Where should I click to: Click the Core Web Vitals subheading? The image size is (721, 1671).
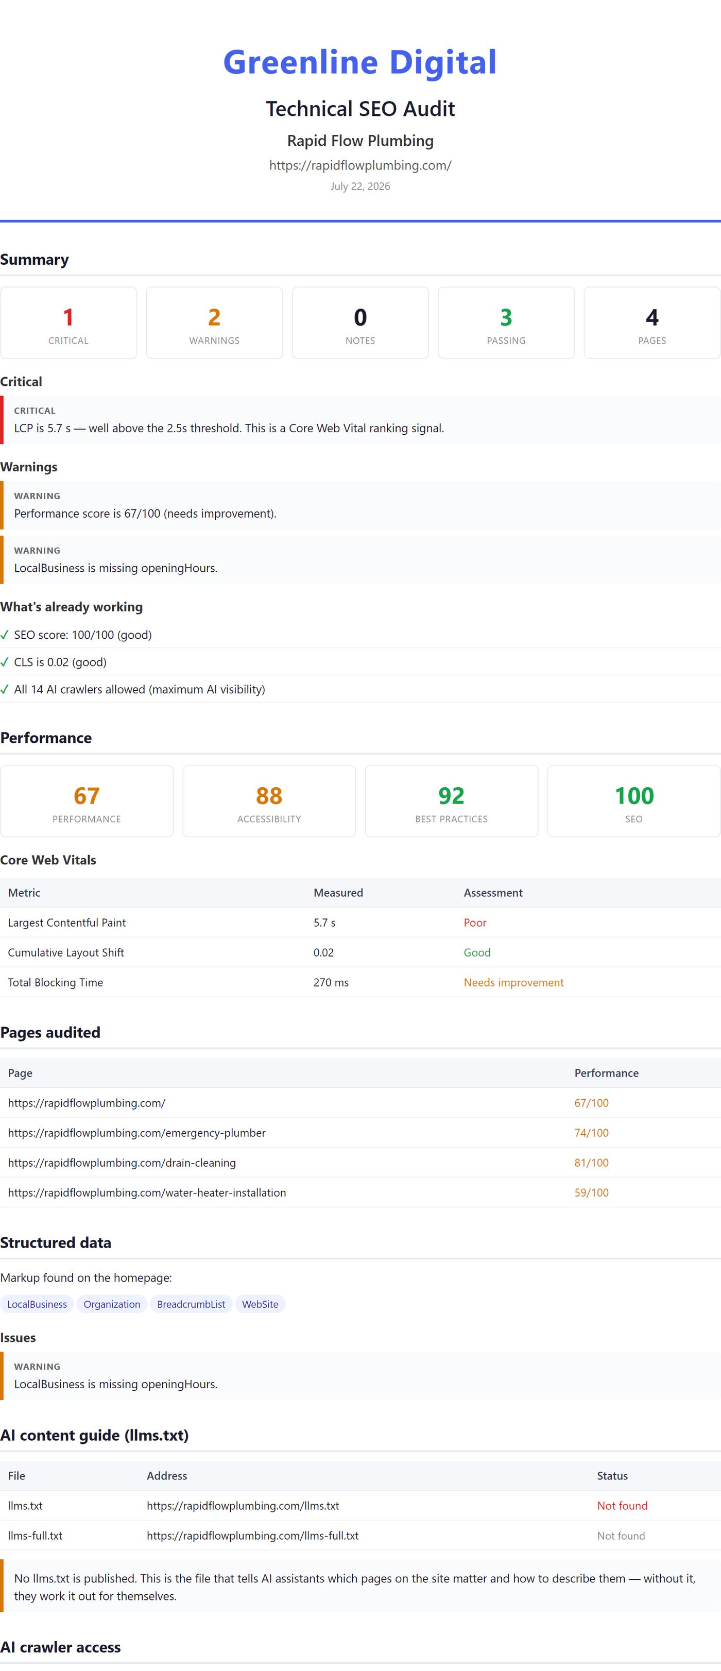tap(48, 860)
